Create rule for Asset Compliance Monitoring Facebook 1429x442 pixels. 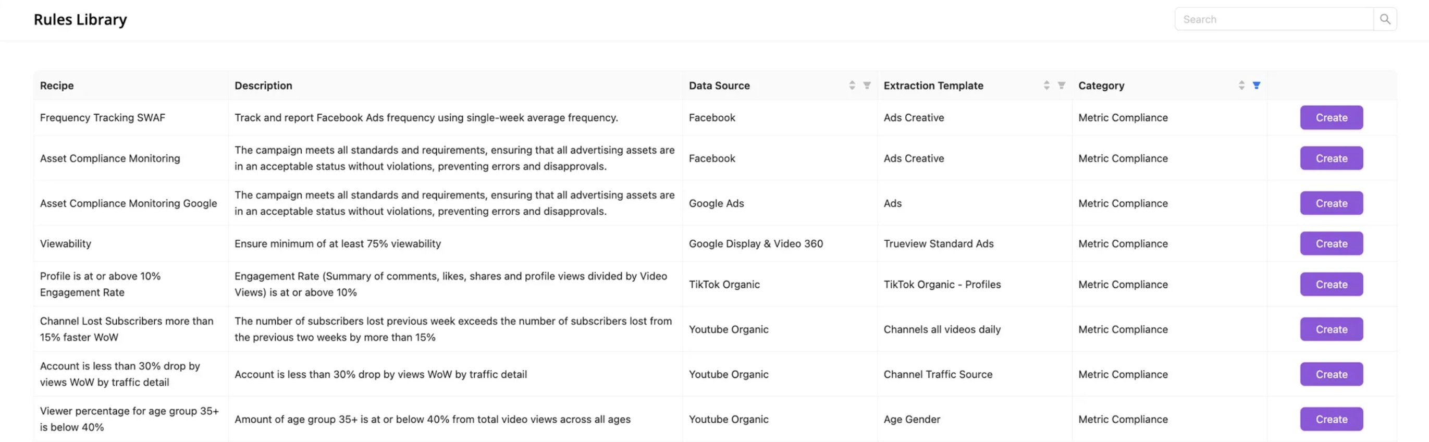[1331, 158]
